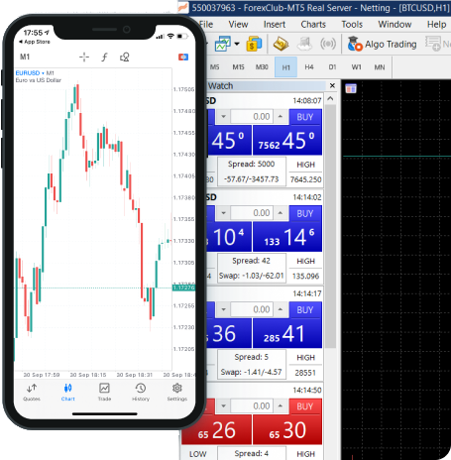Close the Market Watch panel
The width and height of the screenshot is (451, 460).
coord(332,86)
